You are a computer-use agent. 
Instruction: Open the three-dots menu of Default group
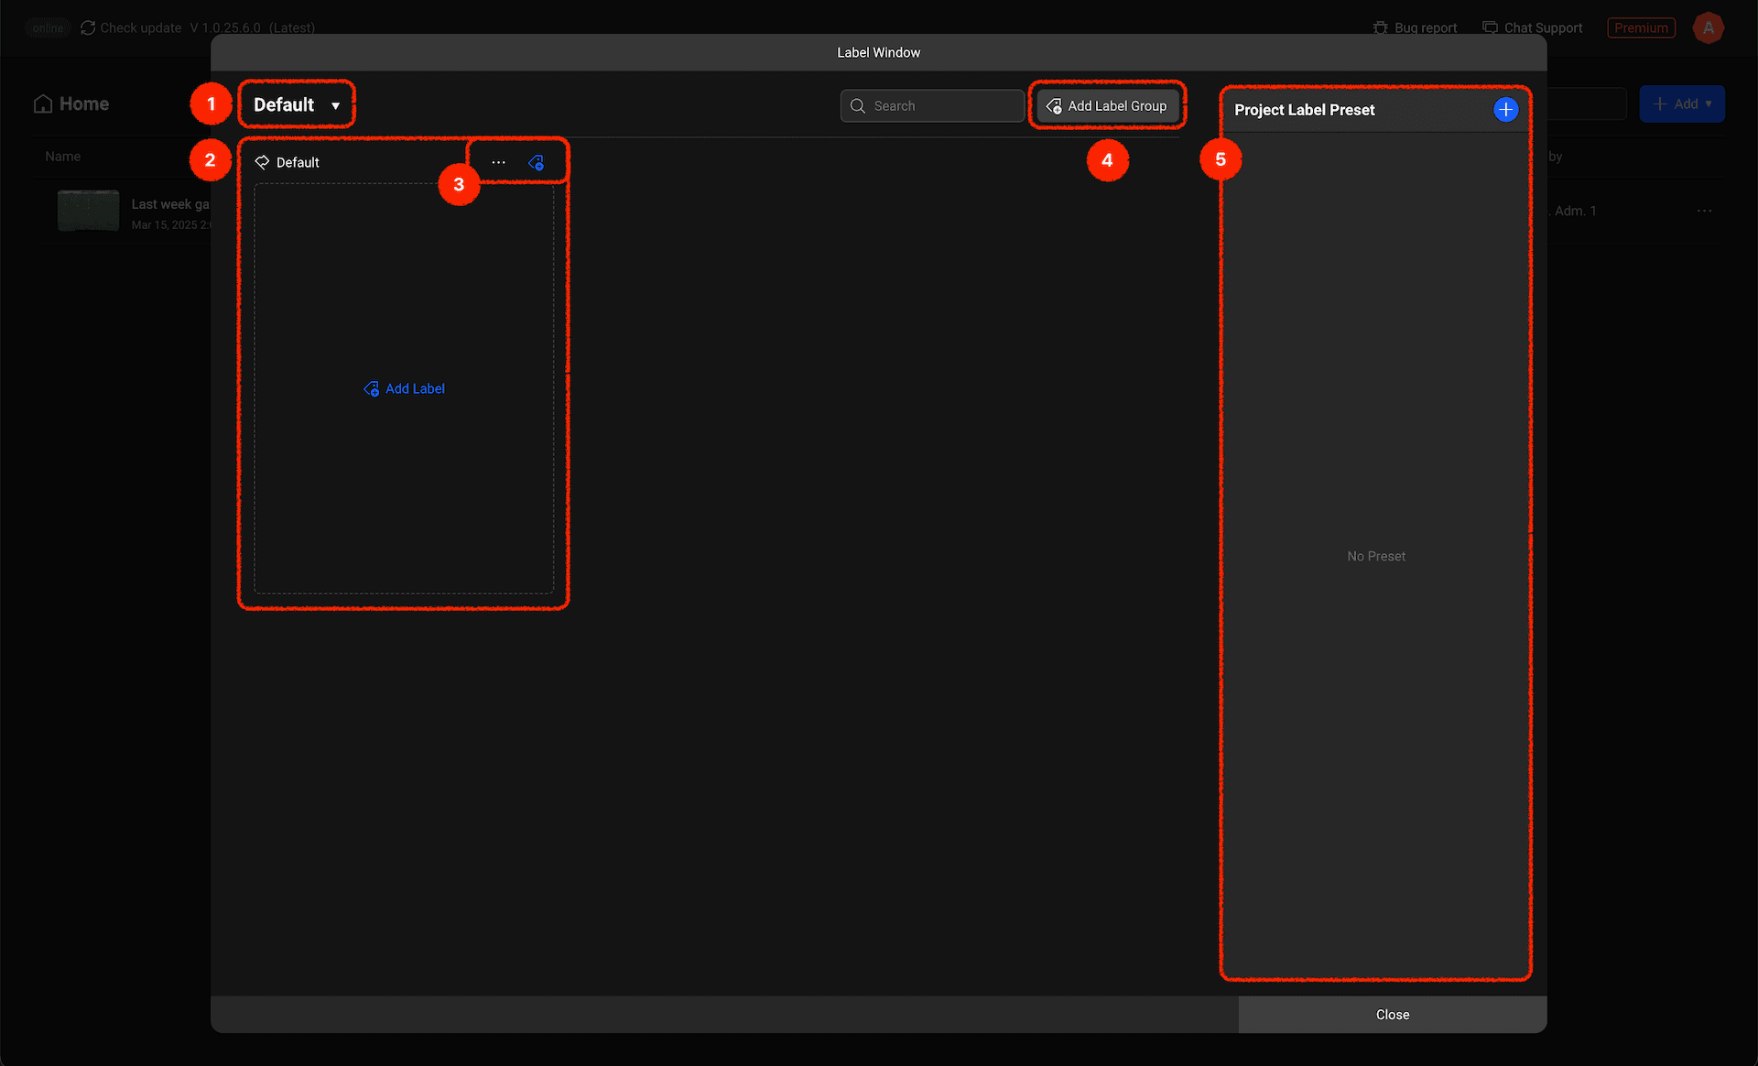click(x=498, y=162)
